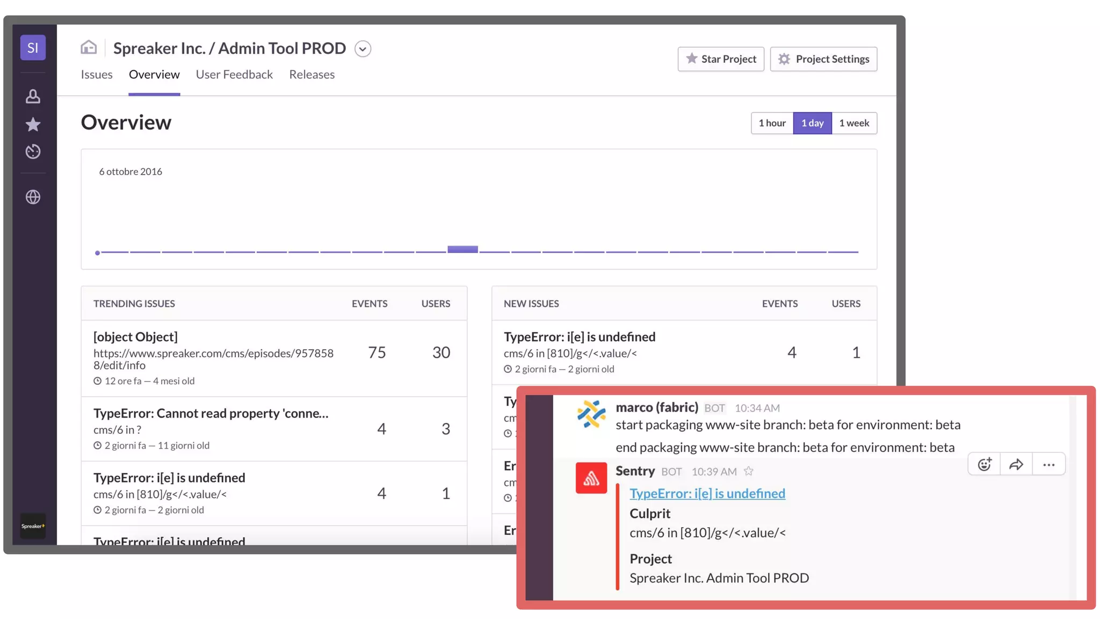Open the assigned-to-me user icon in sidebar
This screenshot has height=619, width=1100.
pos(33,97)
